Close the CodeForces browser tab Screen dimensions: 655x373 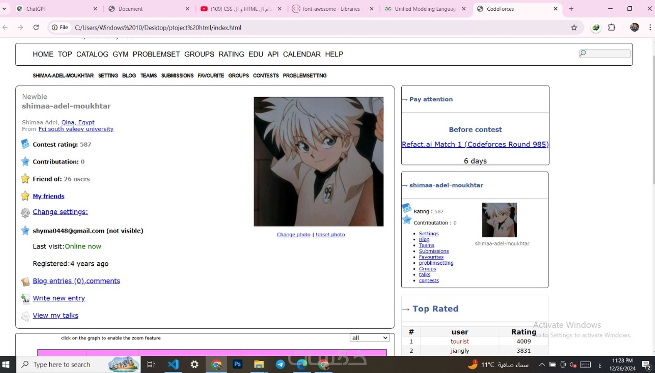click(x=555, y=9)
